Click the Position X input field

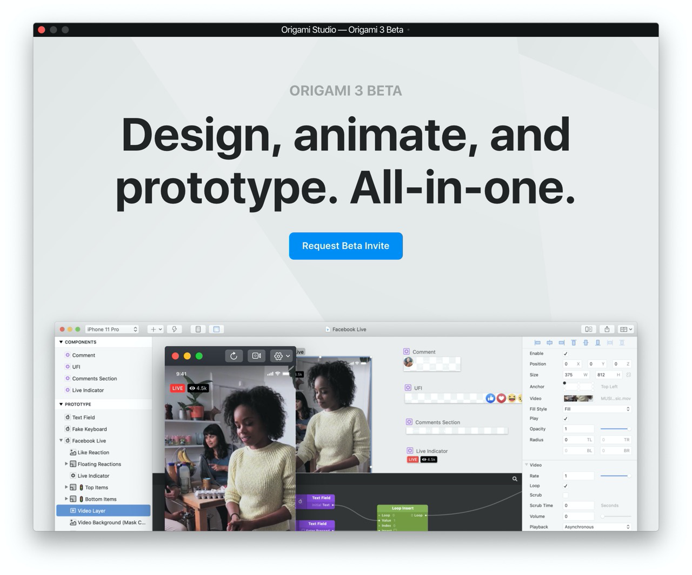click(x=573, y=364)
